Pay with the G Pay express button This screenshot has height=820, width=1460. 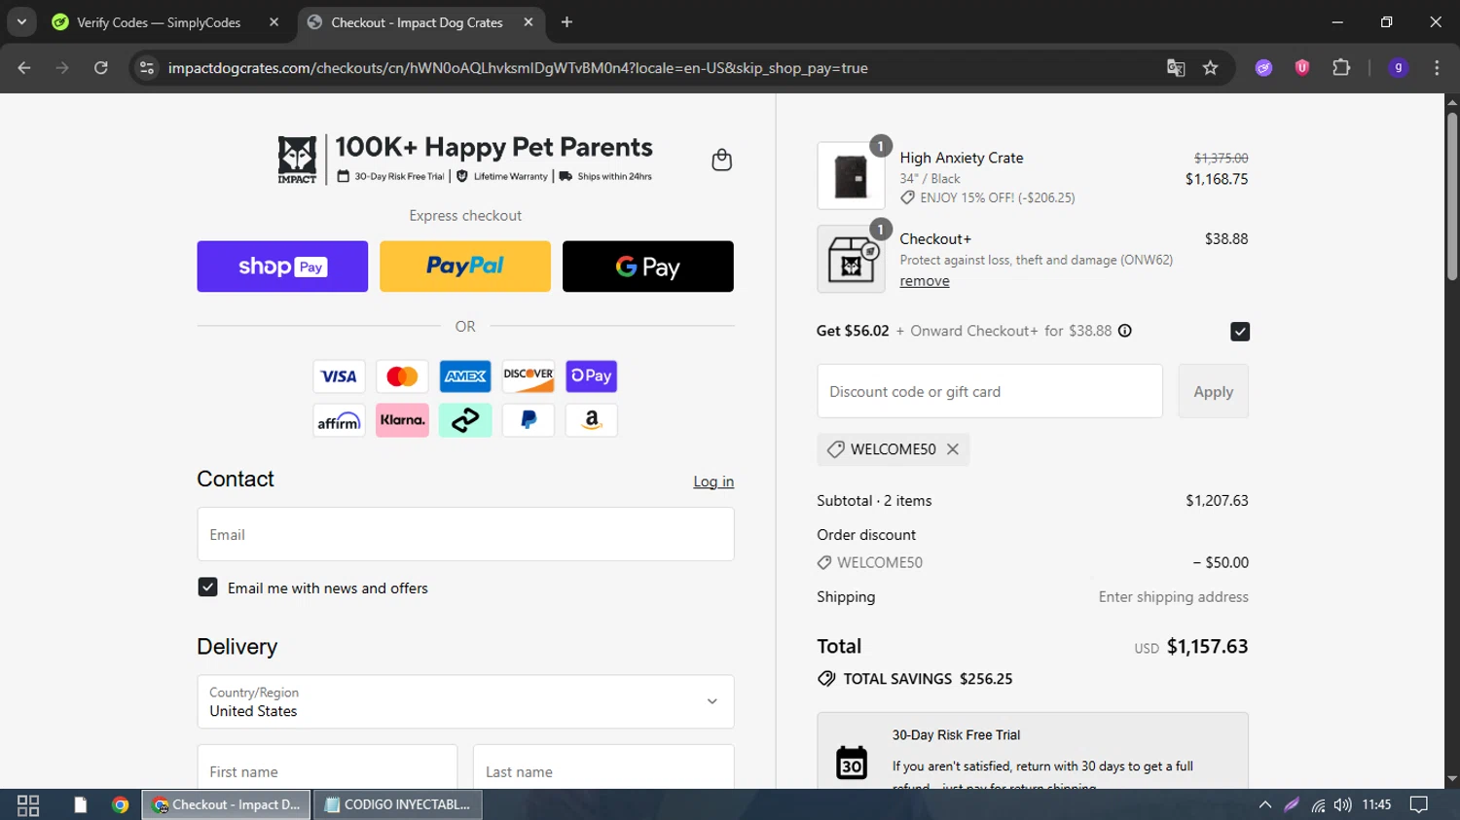click(648, 267)
